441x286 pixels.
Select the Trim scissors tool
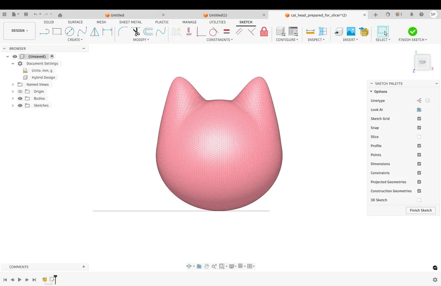point(136,31)
